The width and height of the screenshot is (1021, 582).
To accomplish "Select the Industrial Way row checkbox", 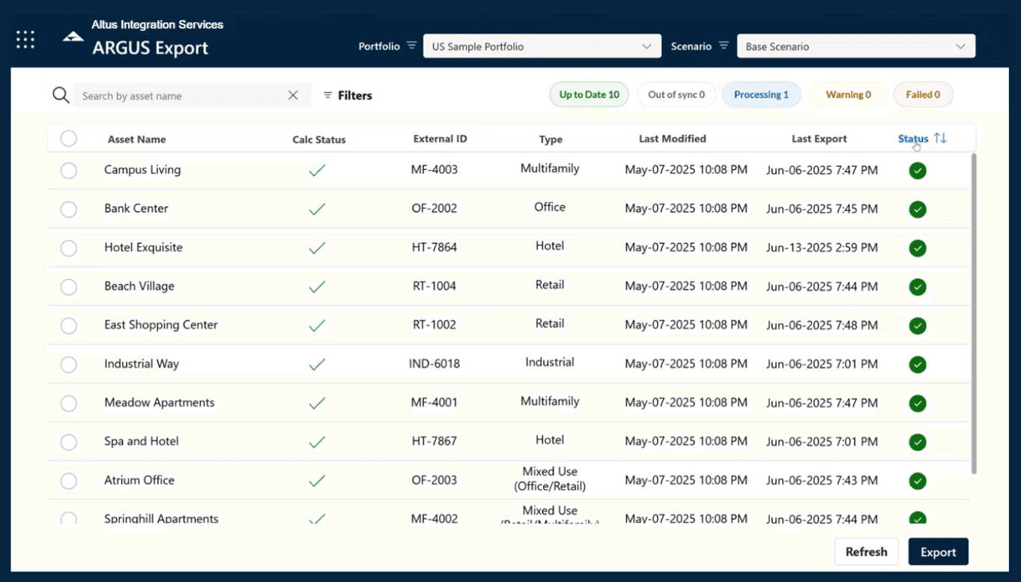I will (68, 365).
